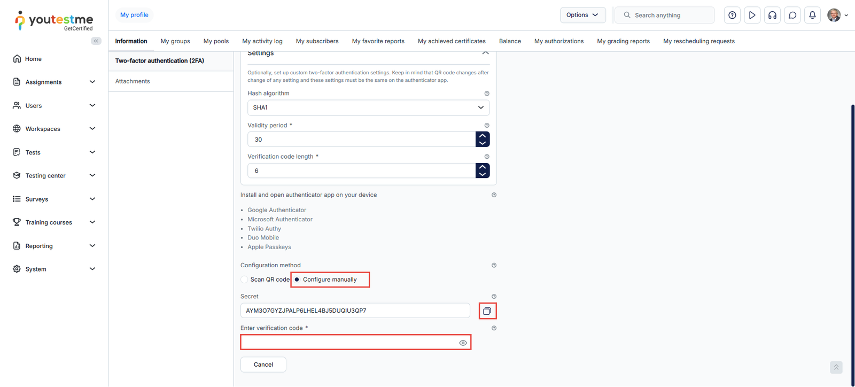
Task: Collapse the left sidebar menu
Action: [x=96, y=41]
